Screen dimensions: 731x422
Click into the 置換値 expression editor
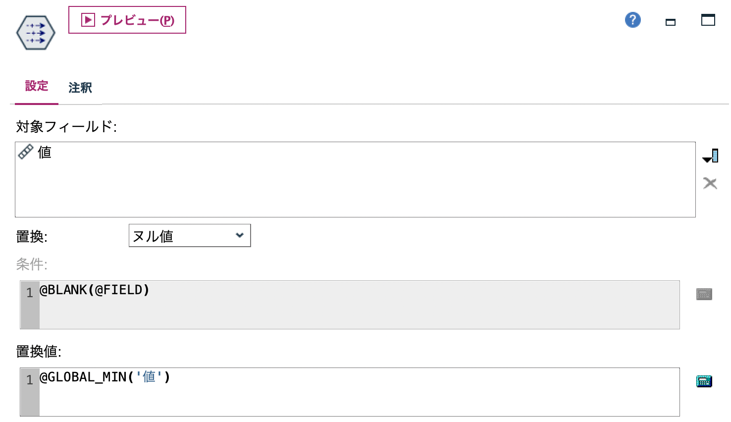(x=347, y=394)
